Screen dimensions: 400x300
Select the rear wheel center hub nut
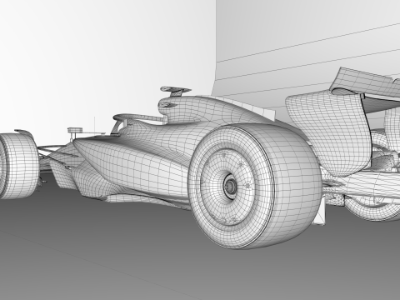coord(230,186)
